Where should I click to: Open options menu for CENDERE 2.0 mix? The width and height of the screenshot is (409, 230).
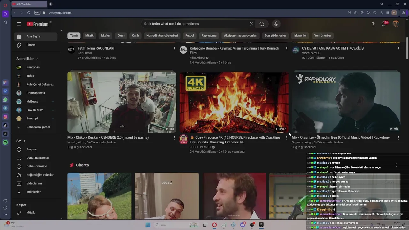(174, 138)
